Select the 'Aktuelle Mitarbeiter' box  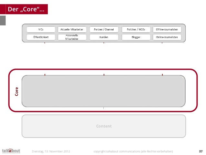(x=72, y=29)
